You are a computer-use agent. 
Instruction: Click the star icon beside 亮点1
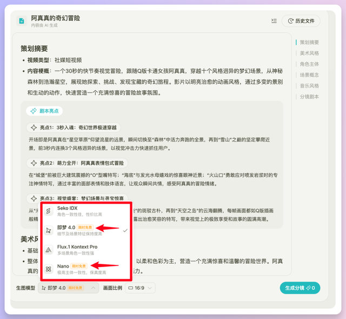[x=34, y=128]
